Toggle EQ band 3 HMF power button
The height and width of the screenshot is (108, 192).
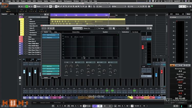click(98, 62)
